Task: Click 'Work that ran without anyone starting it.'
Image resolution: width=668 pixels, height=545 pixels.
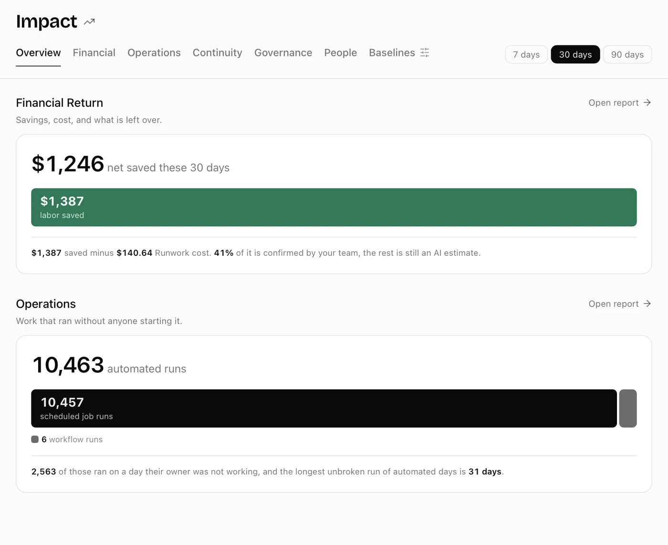Action: coord(99,321)
